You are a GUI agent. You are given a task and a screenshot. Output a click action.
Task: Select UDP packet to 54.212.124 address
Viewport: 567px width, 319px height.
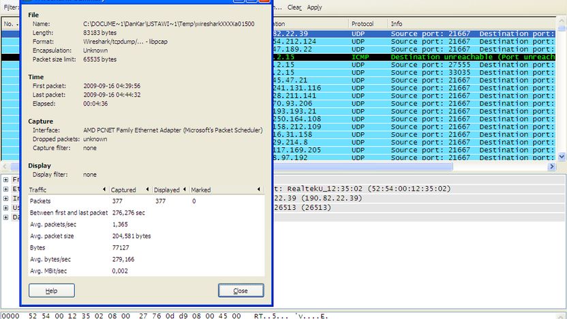coord(414,41)
